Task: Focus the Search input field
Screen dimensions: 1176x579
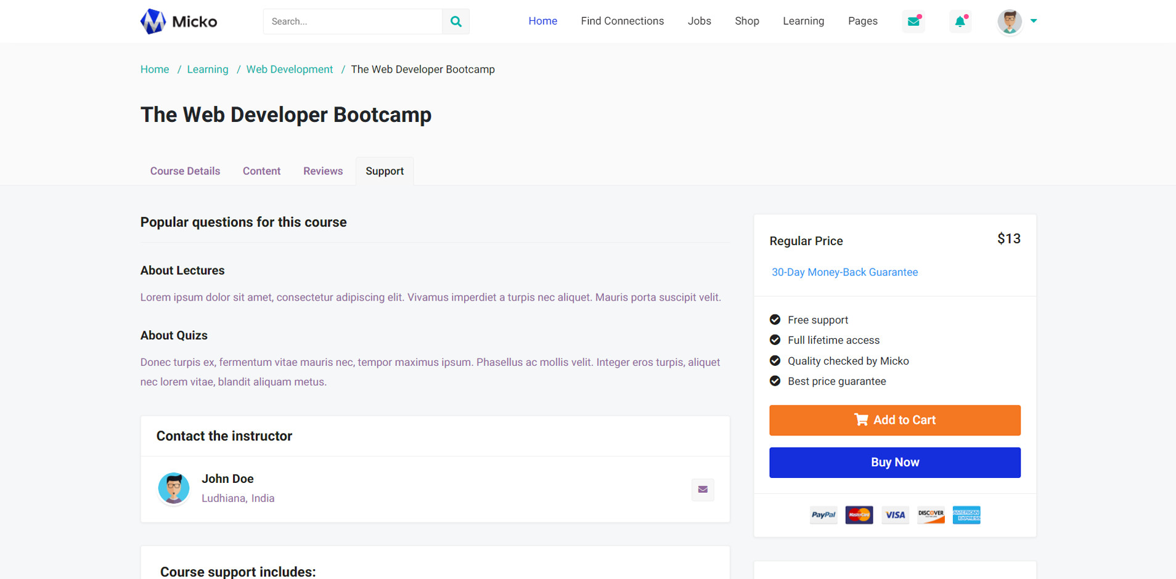Action: 353,22
